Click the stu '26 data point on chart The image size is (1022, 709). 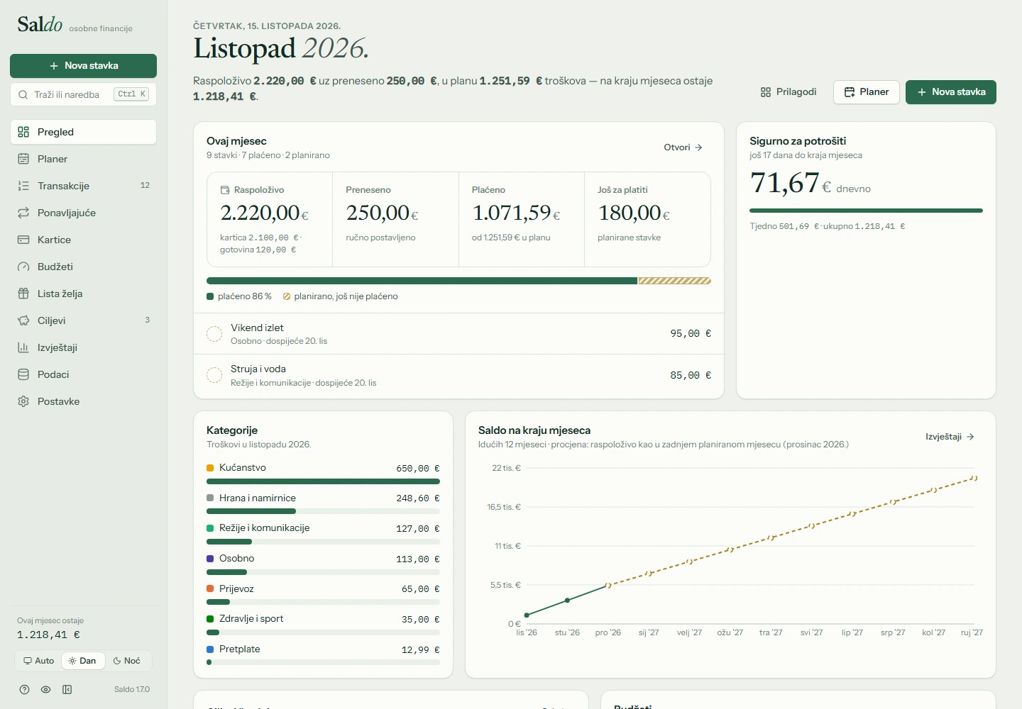click(x=567, y=601)
